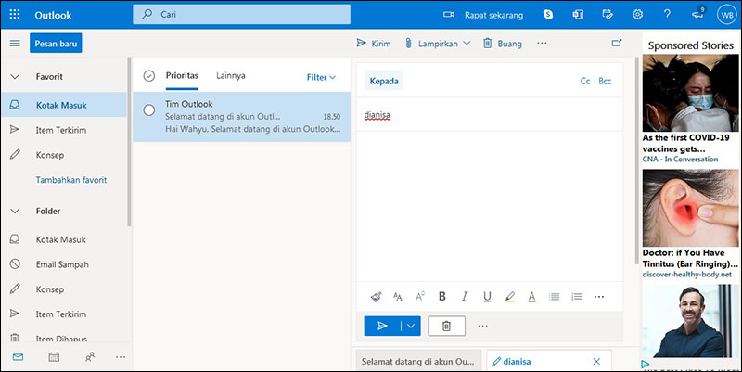Toggle select-all circle beside Prioritas
This screenshot has height=372, width=742.
tap(149, 76)
